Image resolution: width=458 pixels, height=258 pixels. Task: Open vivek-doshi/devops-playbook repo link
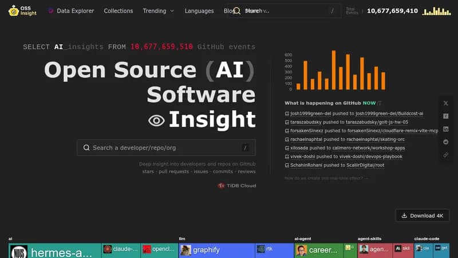click(x=370, y=157)
